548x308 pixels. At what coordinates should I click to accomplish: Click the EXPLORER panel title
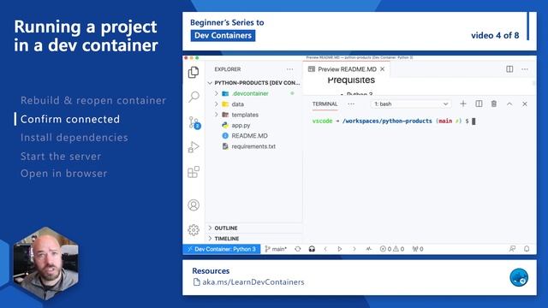click(228, 69)
